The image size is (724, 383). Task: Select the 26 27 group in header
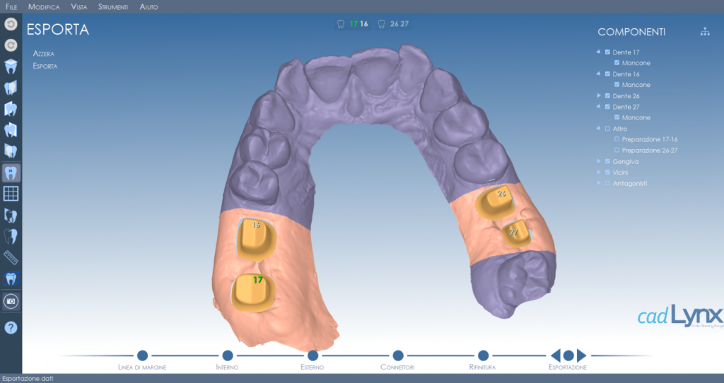pyautogui.click(x=399, y=24)
